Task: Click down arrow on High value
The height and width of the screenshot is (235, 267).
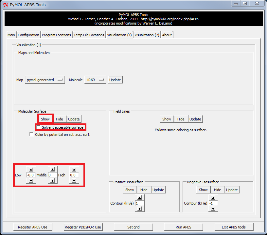Action: 74,181
